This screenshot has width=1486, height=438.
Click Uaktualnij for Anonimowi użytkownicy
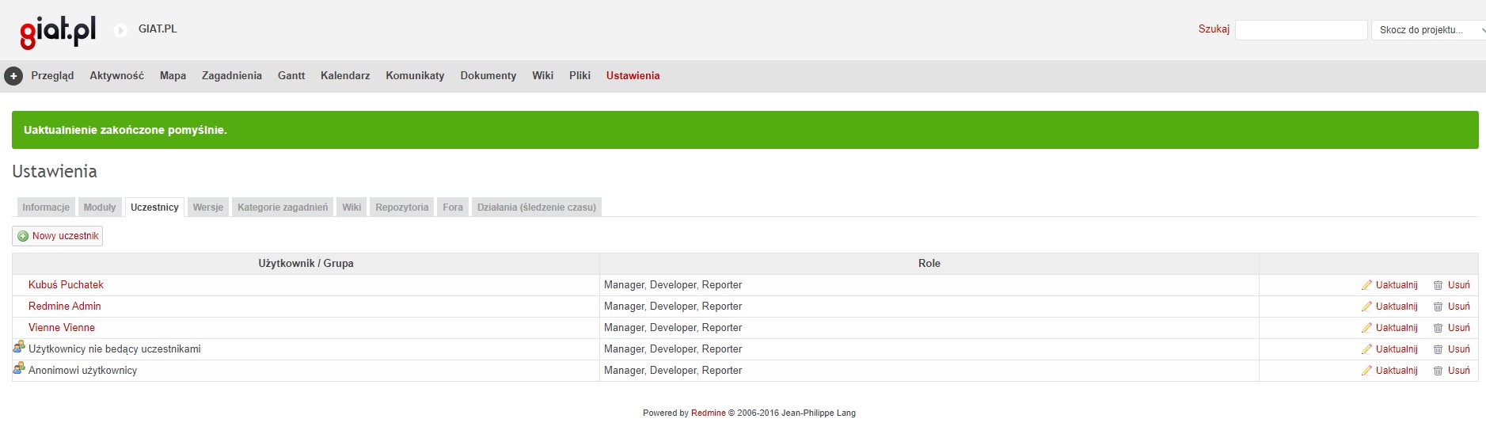[x=1397, y=371]
